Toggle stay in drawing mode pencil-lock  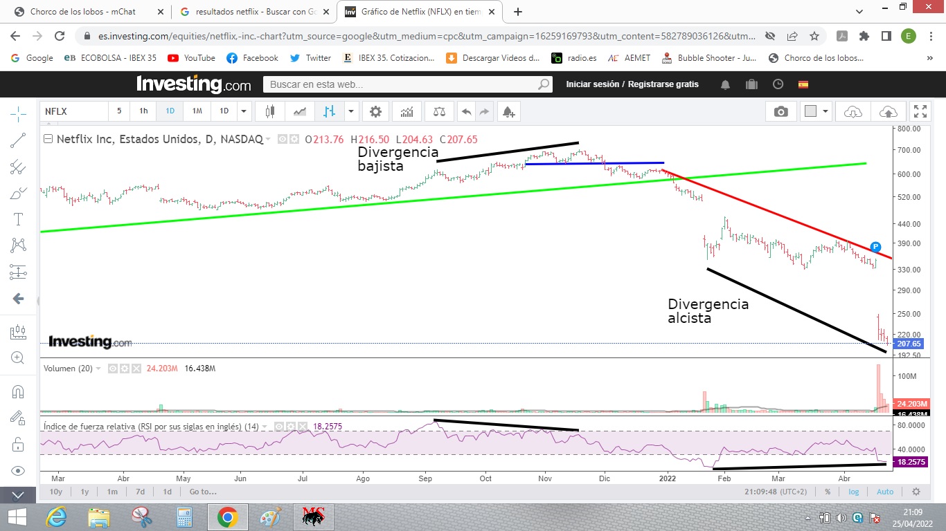18,418
